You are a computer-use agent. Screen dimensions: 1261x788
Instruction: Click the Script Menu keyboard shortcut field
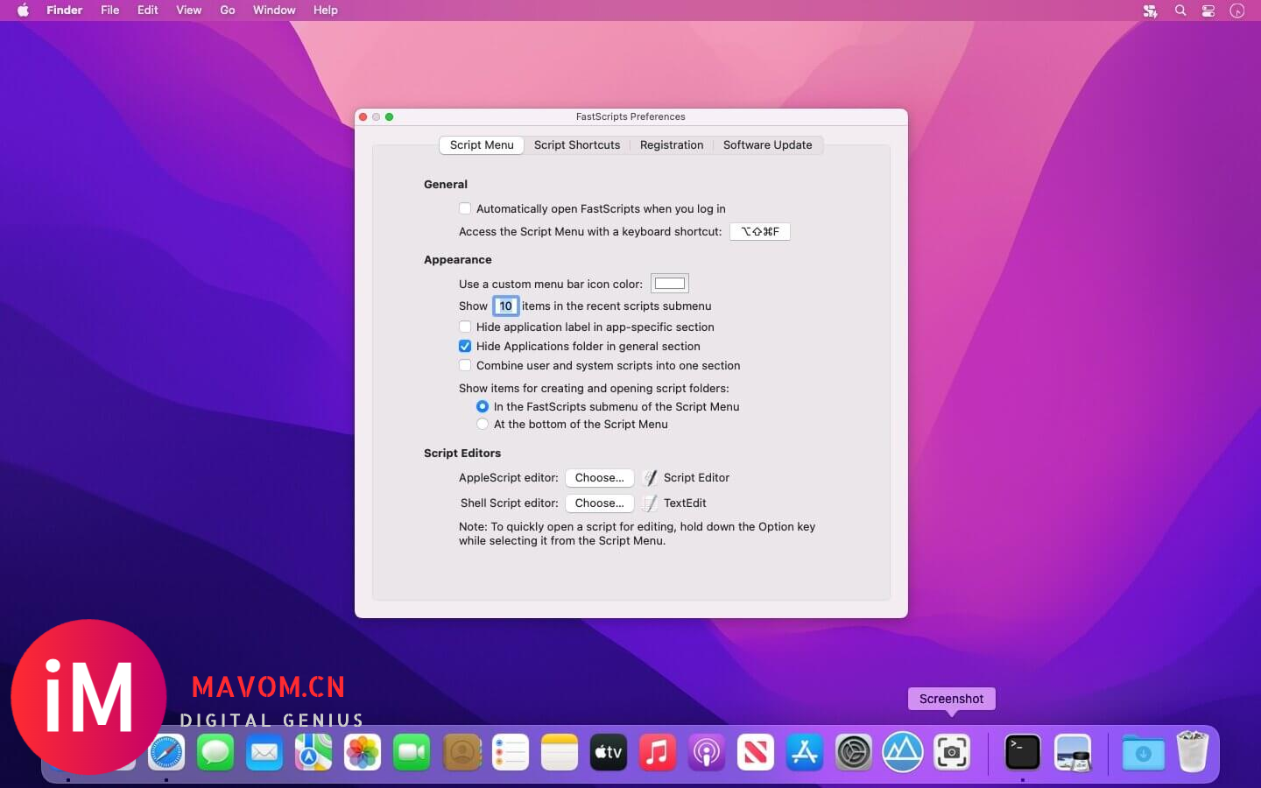click(760, 232)
